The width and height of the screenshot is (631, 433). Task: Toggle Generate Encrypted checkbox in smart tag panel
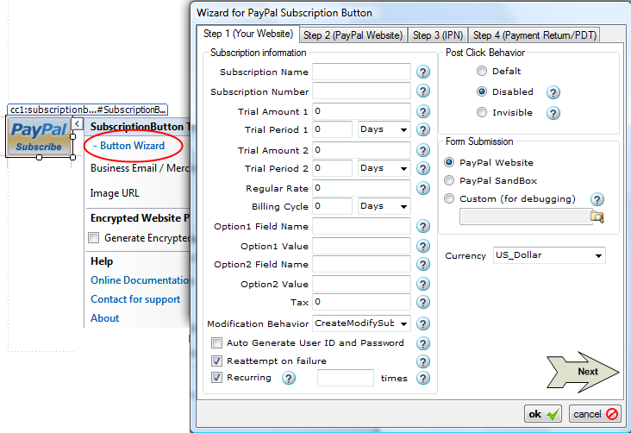pos(94,238)
